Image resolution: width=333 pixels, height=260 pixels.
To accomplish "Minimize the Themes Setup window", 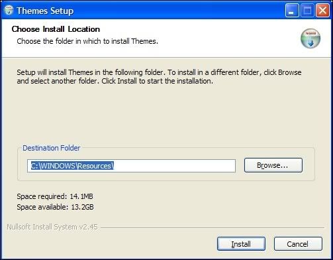I will 292,11.
